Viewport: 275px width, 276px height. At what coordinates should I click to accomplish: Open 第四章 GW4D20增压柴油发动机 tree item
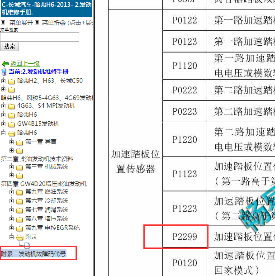[43, 184]
